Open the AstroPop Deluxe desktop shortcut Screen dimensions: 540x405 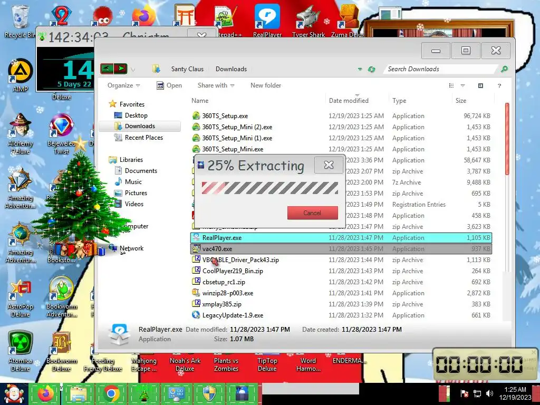tap(20, 297)
